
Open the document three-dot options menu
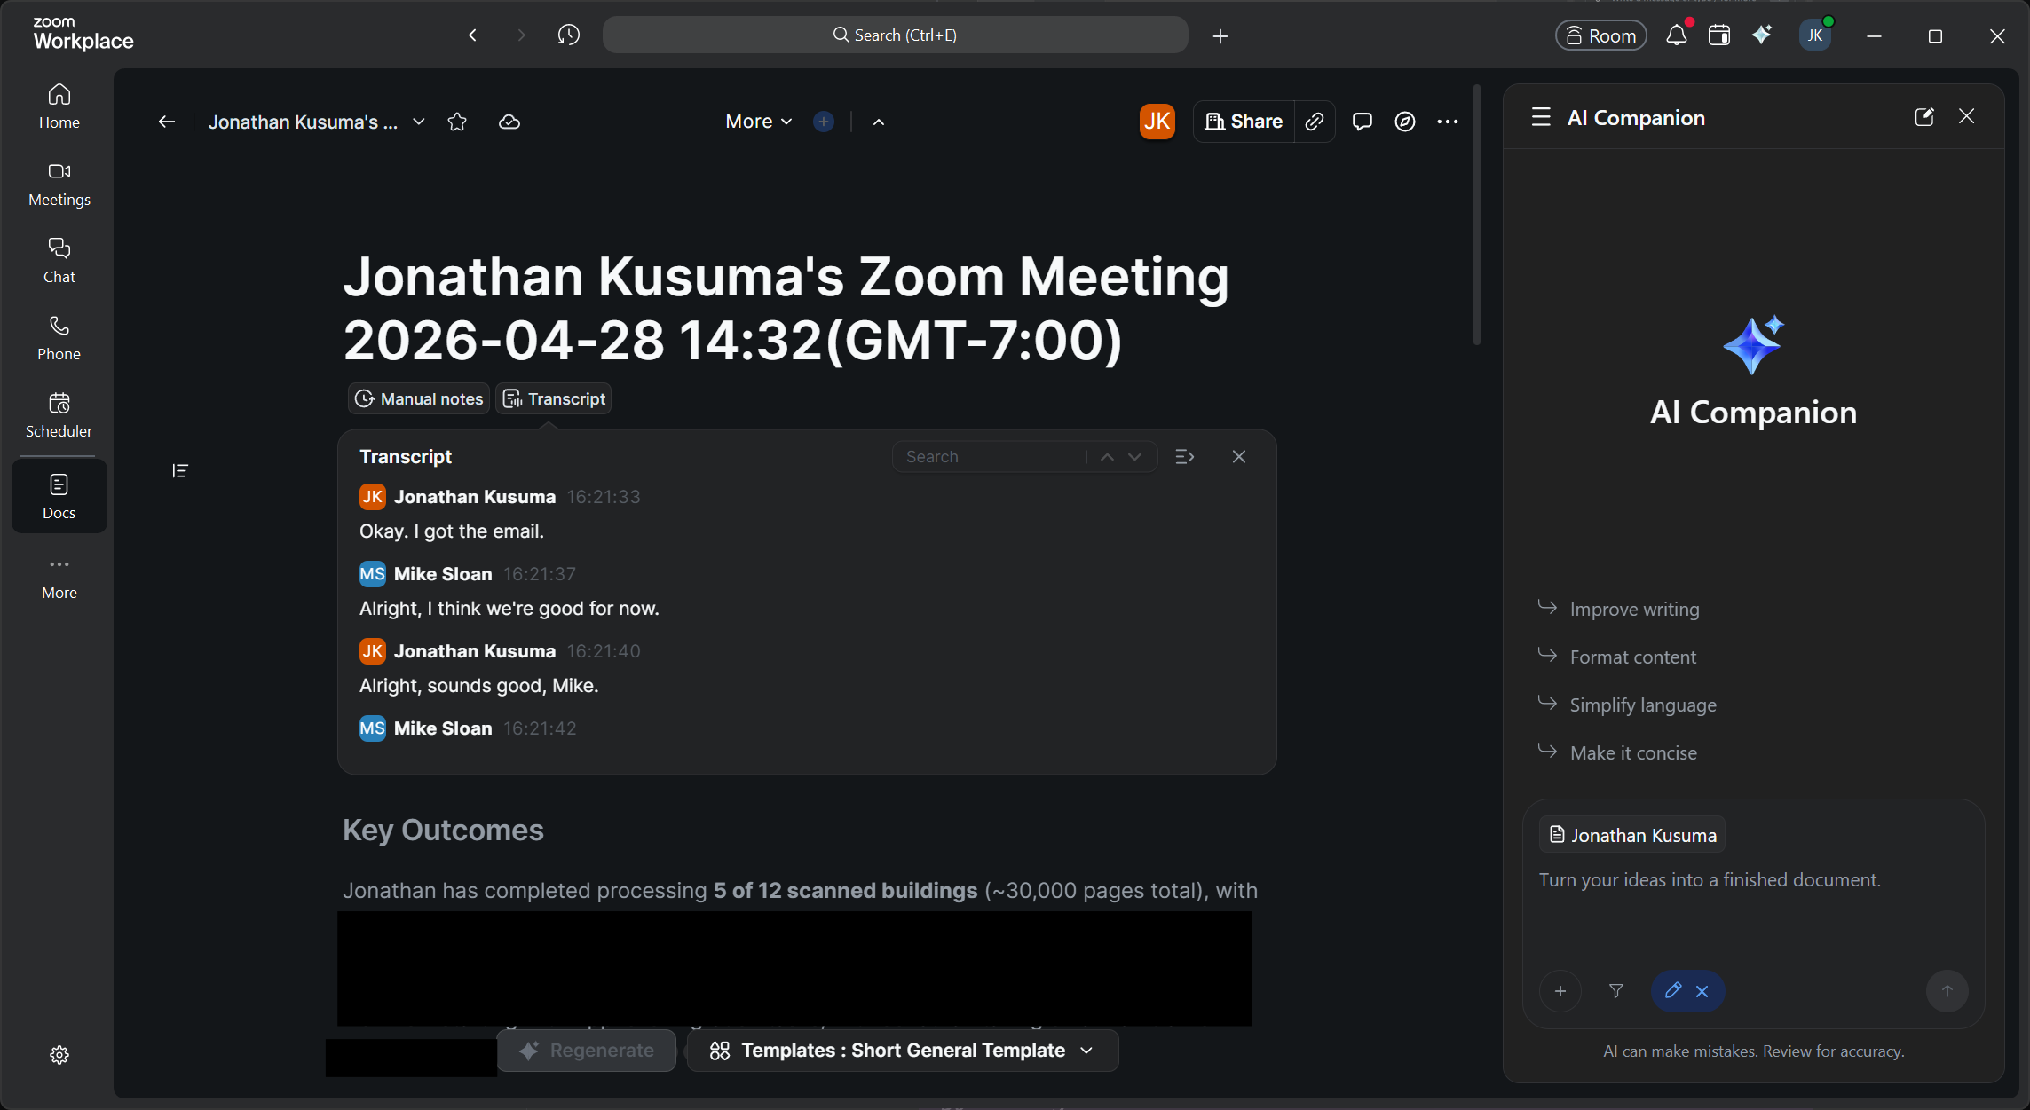[x=1448, y=122]
